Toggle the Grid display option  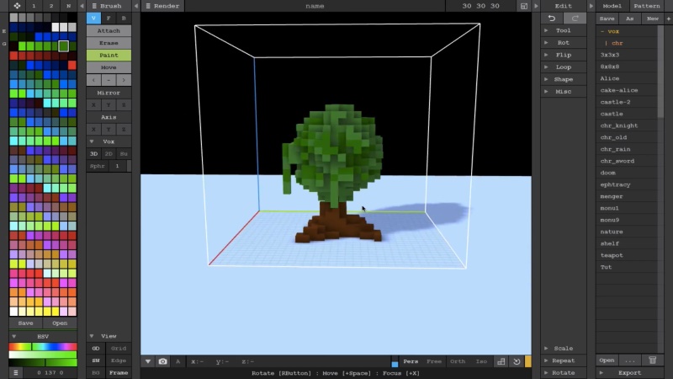coord(119,348)
